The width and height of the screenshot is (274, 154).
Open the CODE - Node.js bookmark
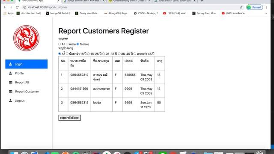pos(147,13)
